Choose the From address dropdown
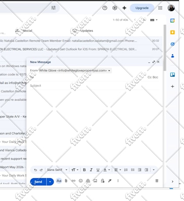184x201 pixels. click(75, 71)
